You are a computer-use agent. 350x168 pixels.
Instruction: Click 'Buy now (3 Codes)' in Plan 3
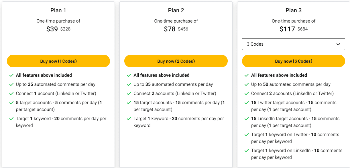click(x=294, y=61)
